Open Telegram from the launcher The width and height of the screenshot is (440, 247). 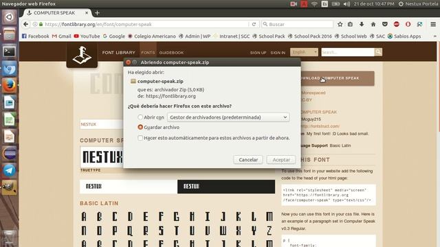click(9, 170)
